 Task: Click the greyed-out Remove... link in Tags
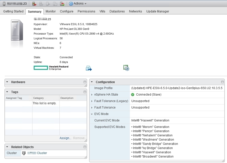[79, 138]
